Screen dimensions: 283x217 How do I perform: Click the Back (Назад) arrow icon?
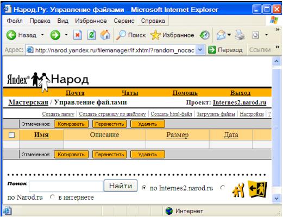coord(11,35)
